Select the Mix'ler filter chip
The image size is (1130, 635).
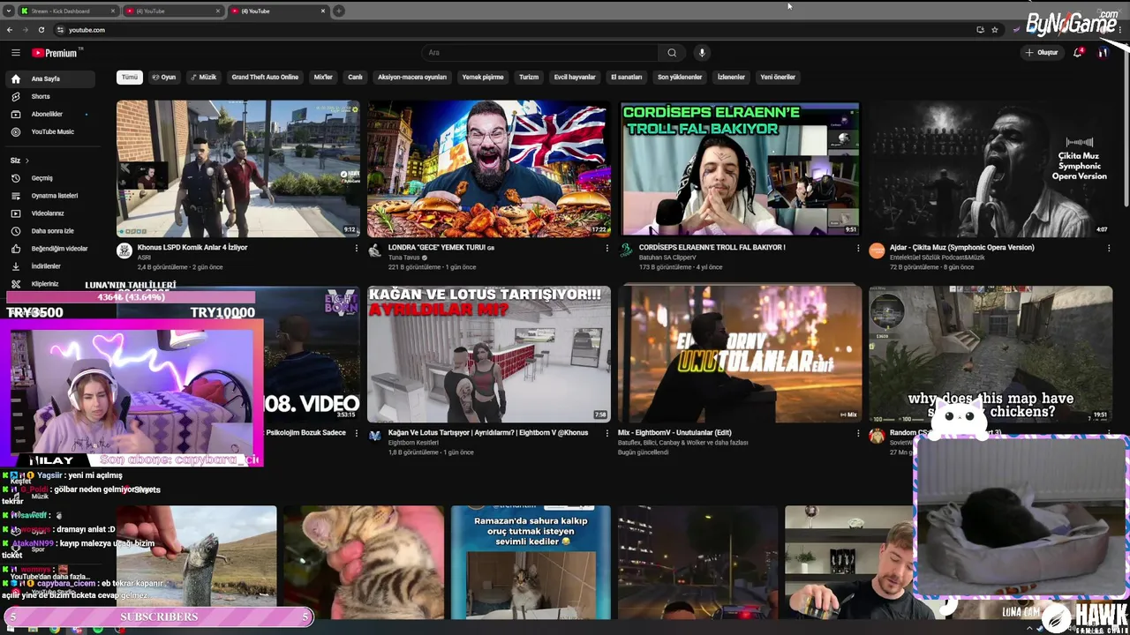click(x=323, y=78)
